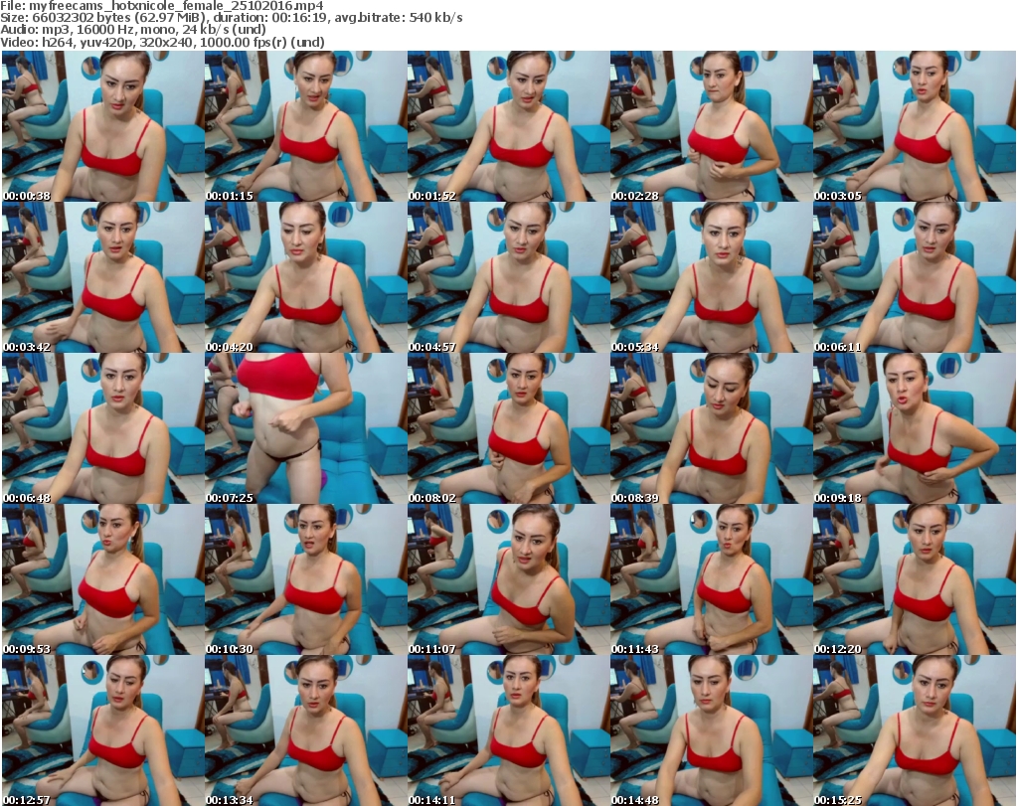Select the 00:12:57 thumbnail

point(101,729)
